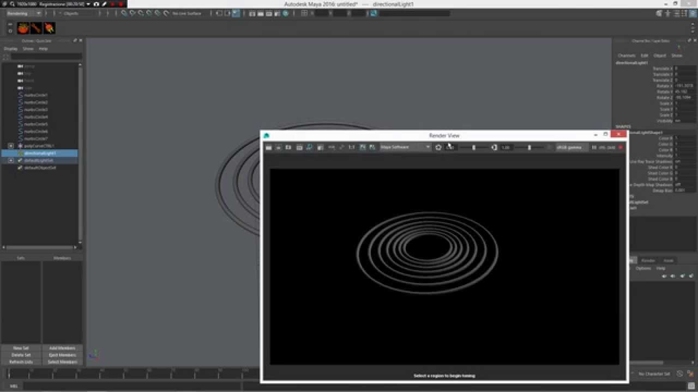Click the Visibility value in Channel Box
The width and height of the screenshot is (698, 392).
tap(685, 121)
